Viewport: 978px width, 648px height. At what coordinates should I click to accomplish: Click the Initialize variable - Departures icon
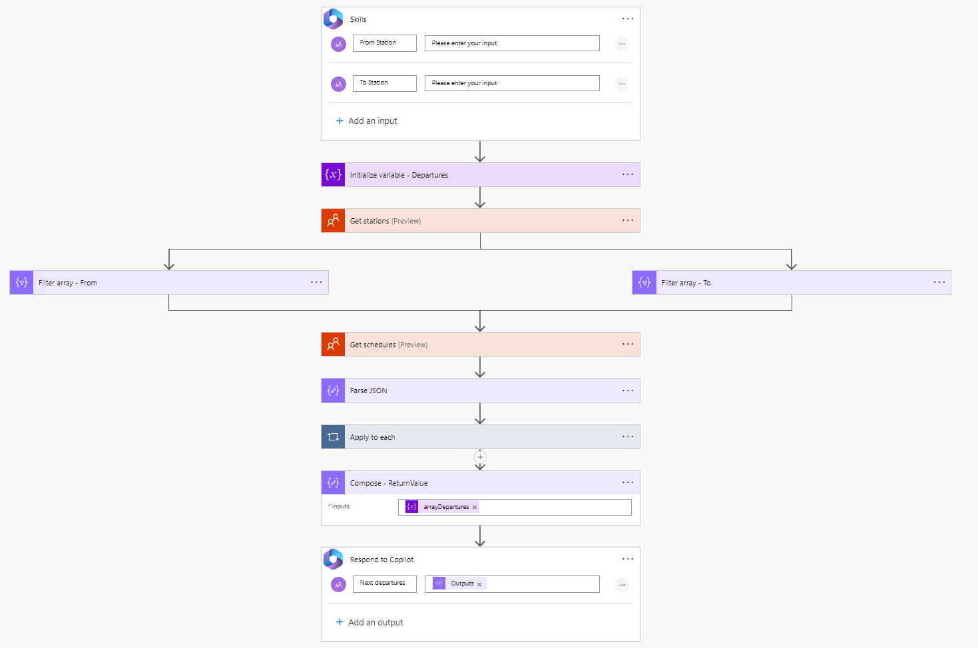pos(333,175)
